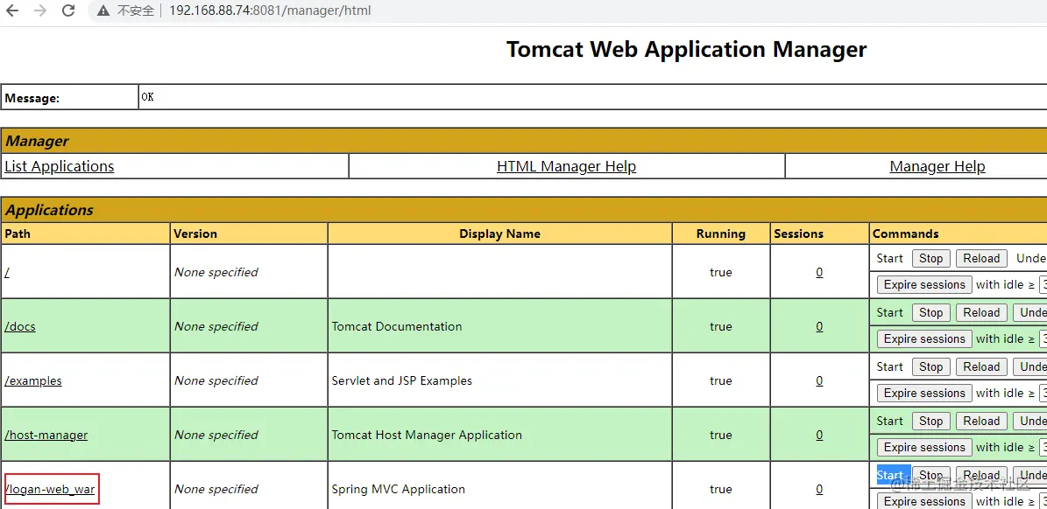This screenshot has height=509, width=1047.
Task: Click sessions count 0 for /logan-web_war
Action: 819,489
